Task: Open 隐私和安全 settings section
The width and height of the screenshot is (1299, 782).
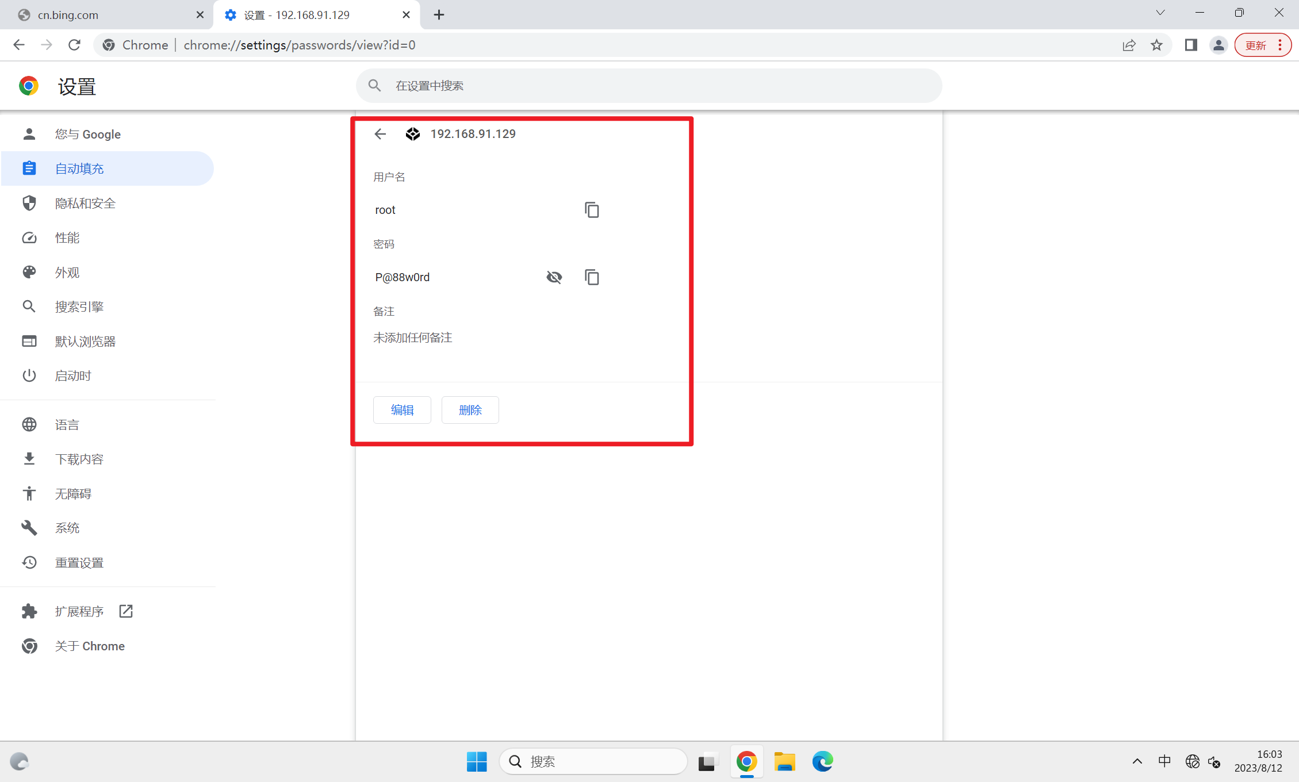Action: [x=85, y=204]
